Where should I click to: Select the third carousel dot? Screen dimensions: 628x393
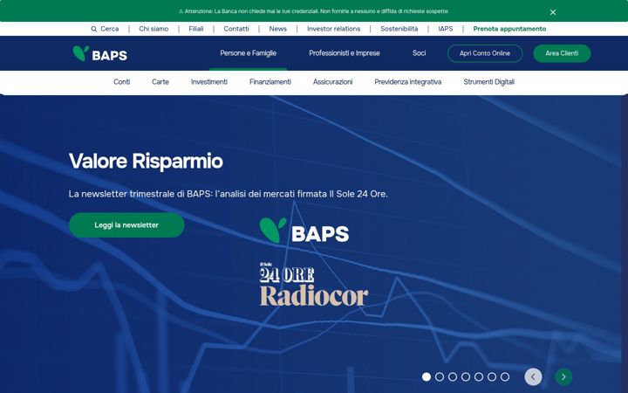tap(453, 376)
